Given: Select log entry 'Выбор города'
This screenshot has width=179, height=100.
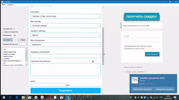Looking at the screenshot, I should coord(8,56).
